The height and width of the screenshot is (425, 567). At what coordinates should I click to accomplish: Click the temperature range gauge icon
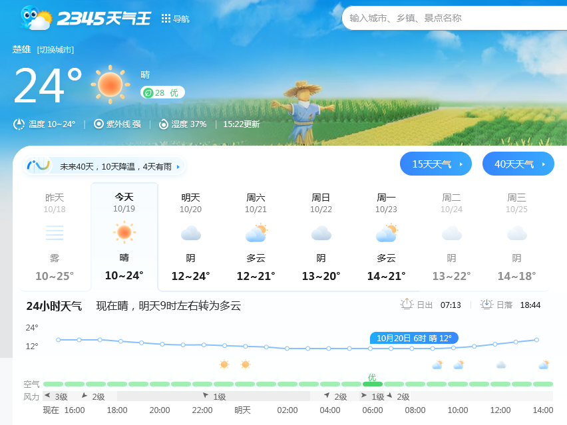coord(19,124)
